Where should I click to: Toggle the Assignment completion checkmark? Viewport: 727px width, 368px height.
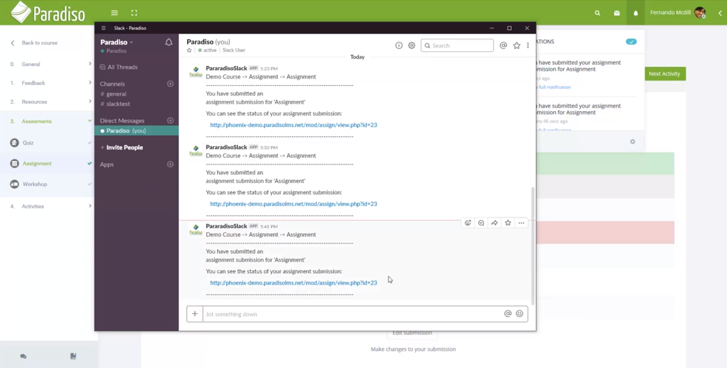click(90, 163)
